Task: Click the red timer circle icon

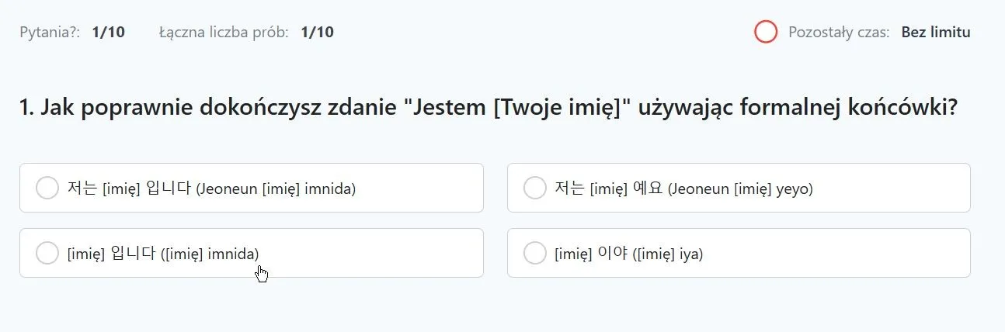Action: [x=766, y=32]
